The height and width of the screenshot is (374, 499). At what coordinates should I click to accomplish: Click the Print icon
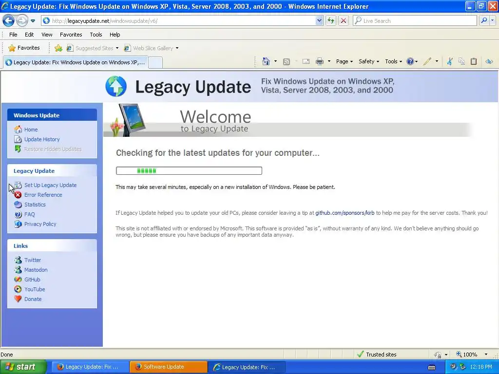pyautogui.click(x=320, y=62)
